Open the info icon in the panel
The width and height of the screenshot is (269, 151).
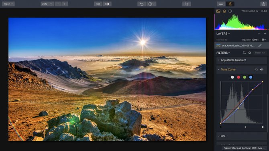tap(230, 11)
